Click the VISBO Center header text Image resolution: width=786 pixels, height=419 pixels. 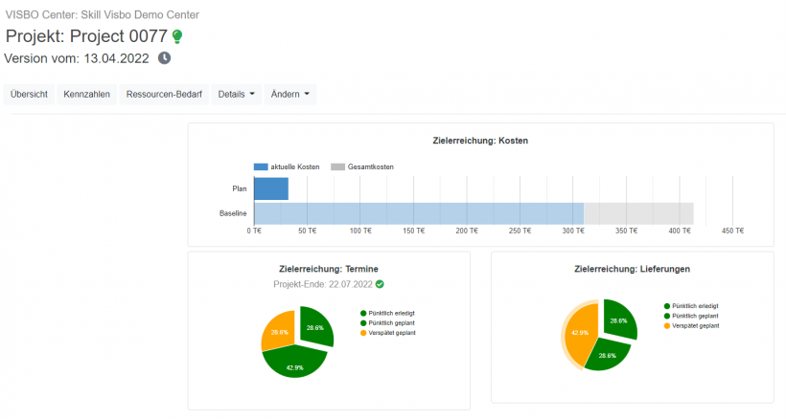[104, 14]
